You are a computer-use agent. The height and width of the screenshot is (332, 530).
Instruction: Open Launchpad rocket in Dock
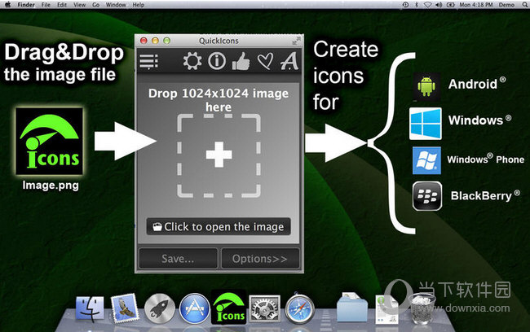pos(160,308)
